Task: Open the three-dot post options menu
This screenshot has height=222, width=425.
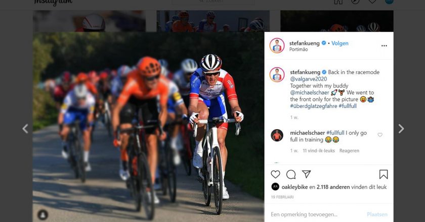Action: pos(384,46)
